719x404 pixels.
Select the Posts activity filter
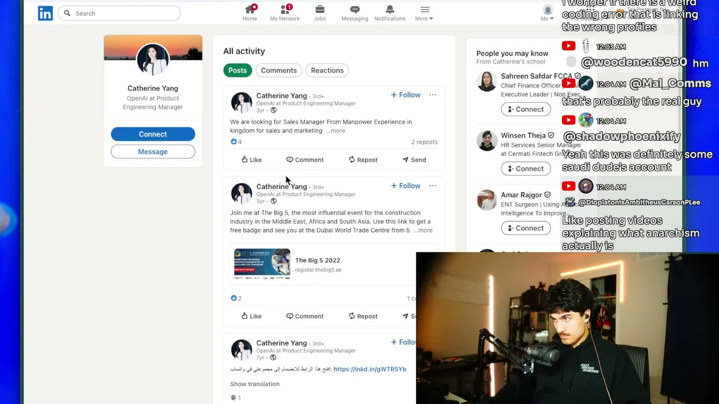click(238, 70)
